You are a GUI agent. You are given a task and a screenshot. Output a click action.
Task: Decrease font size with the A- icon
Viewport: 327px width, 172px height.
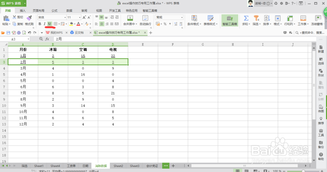(x=89, y=18)
